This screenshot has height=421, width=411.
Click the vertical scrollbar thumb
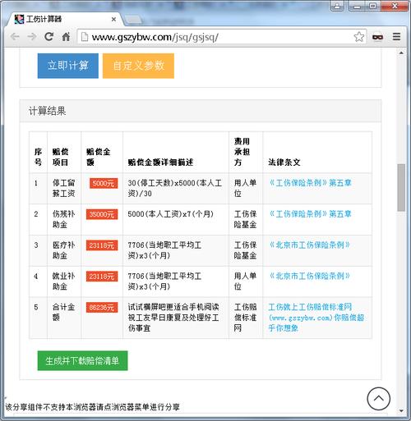(x=401, y=187)
